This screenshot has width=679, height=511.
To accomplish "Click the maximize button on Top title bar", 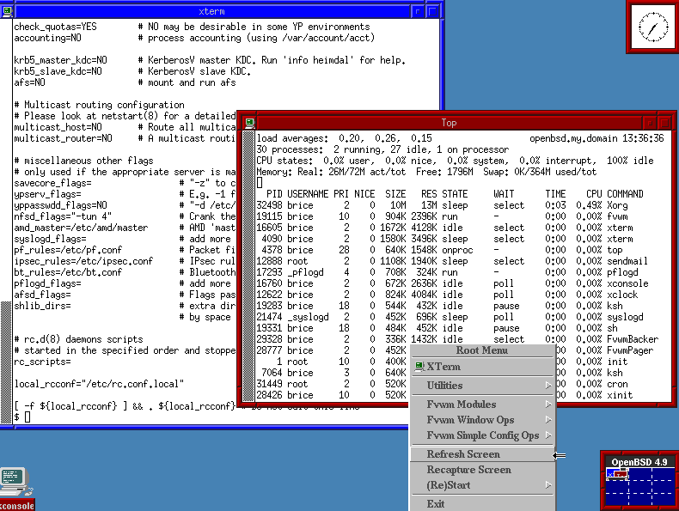I will 664,123.
